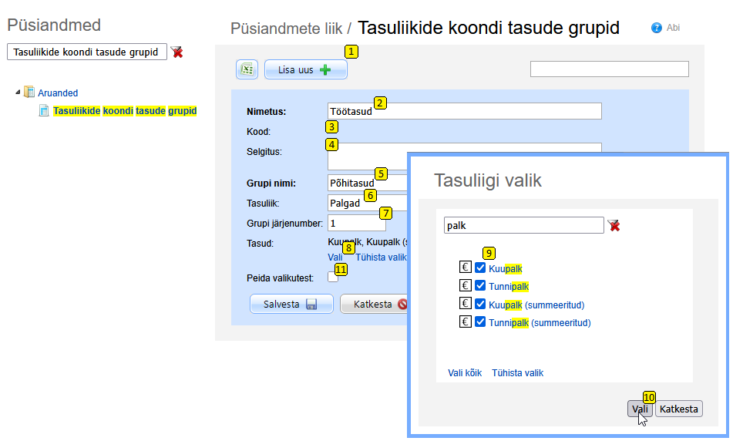This screenshot has height=441, width=733.
Task: Open the Grupi nimi field showing Põhitasud
Action: click(x=367, y=183)
